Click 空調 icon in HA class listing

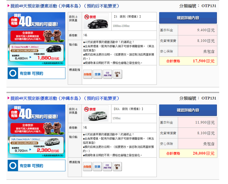tap(98, 167)
